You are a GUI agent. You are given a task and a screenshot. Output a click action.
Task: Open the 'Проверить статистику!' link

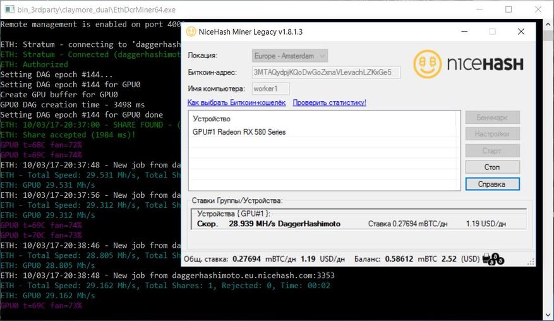click(329, 102)
